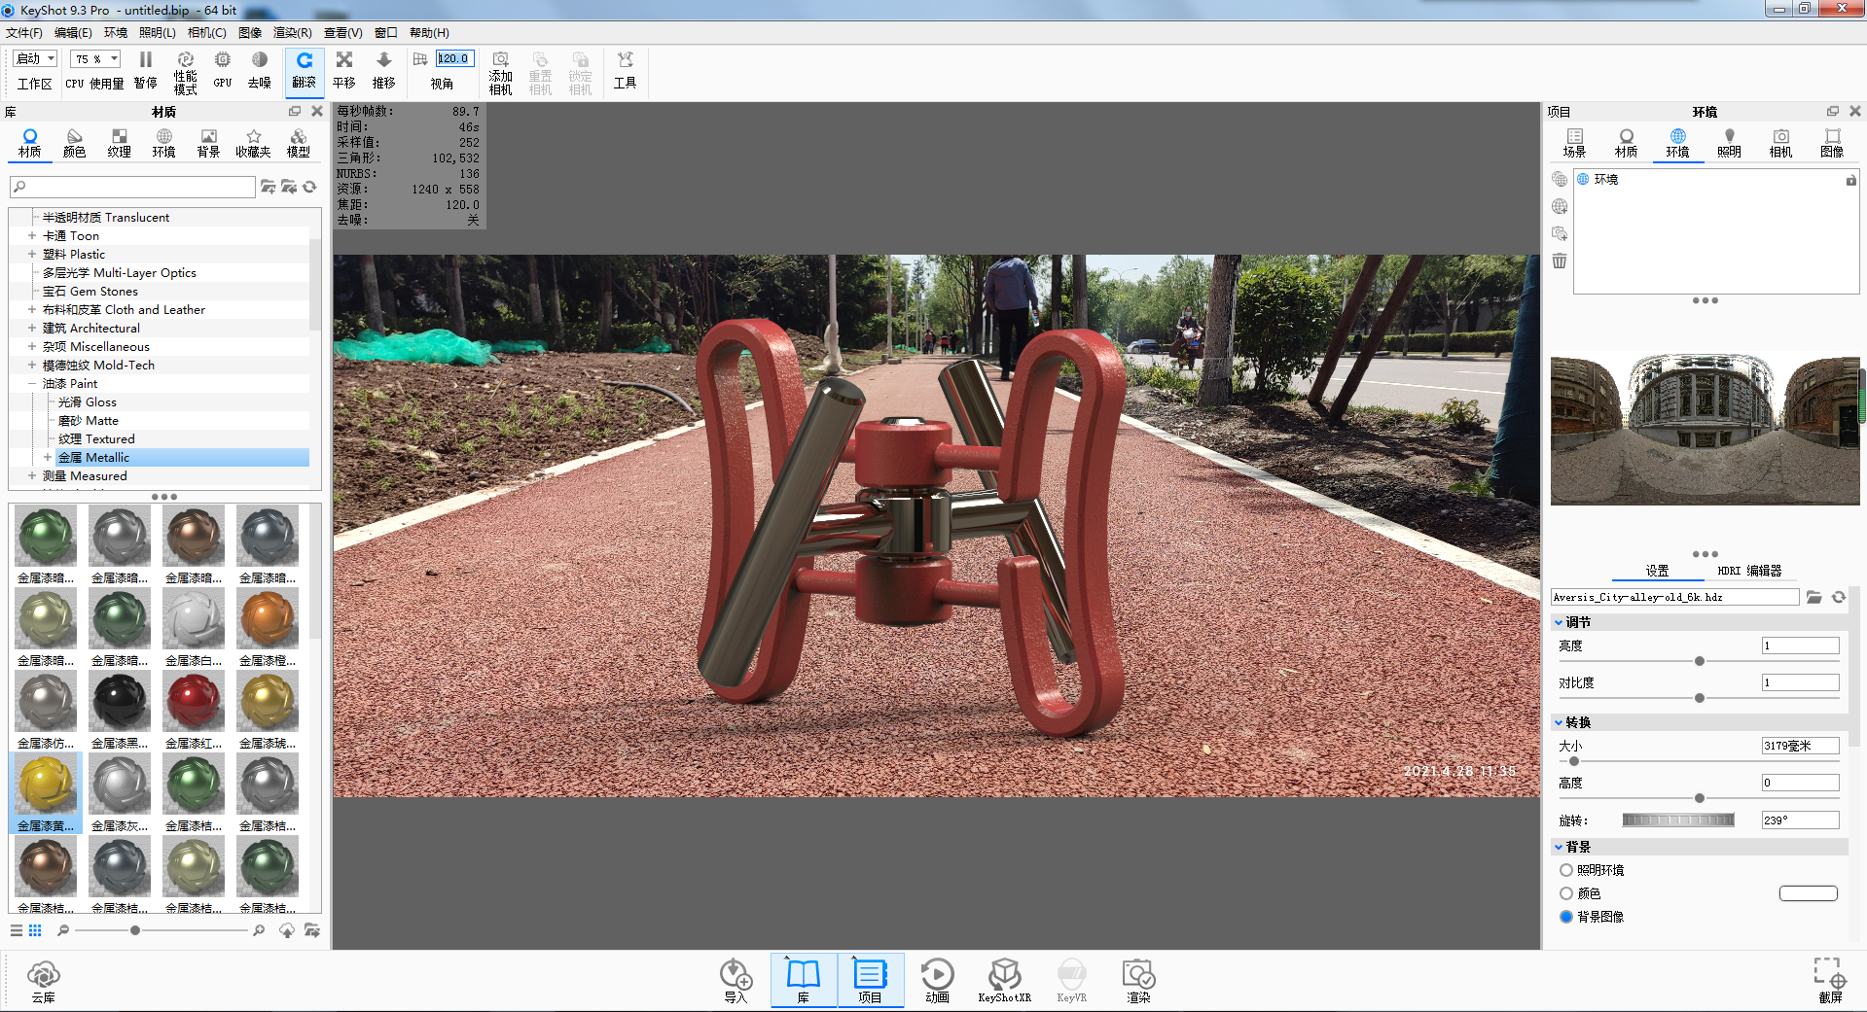Open the Colors (颜色) library tab
The image size is (1867, 1012).
(x=75, y=143)
